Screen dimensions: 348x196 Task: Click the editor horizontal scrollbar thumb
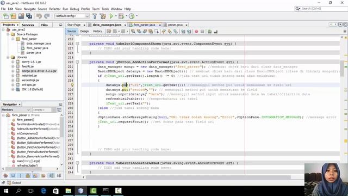click(x=188, y=177)
